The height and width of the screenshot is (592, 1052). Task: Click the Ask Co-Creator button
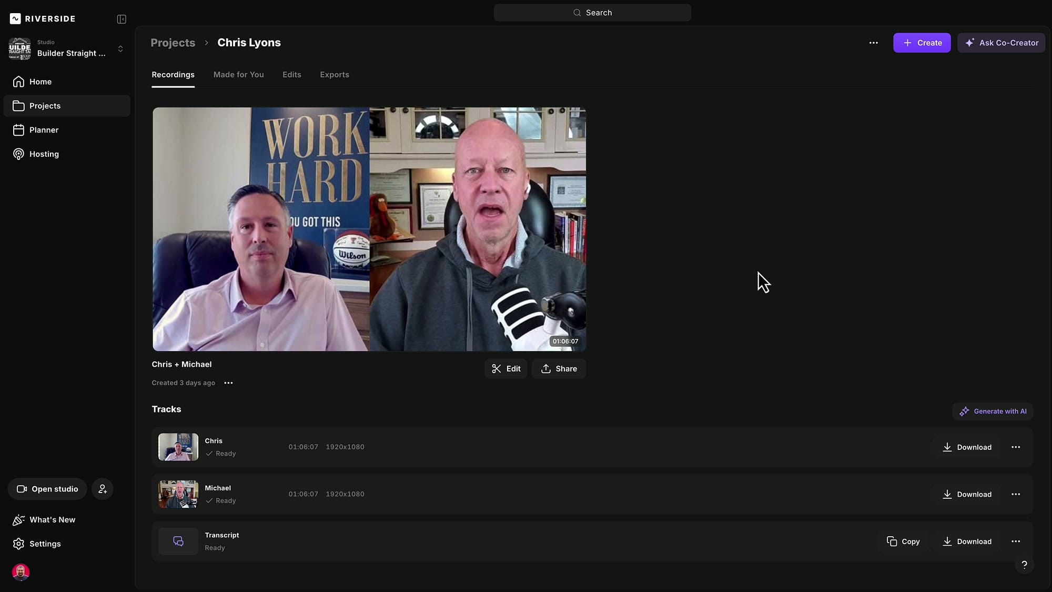[x=1001, y=43]
